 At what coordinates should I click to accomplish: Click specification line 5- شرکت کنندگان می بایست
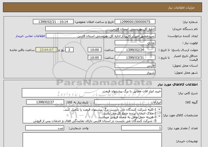[95, 121]
